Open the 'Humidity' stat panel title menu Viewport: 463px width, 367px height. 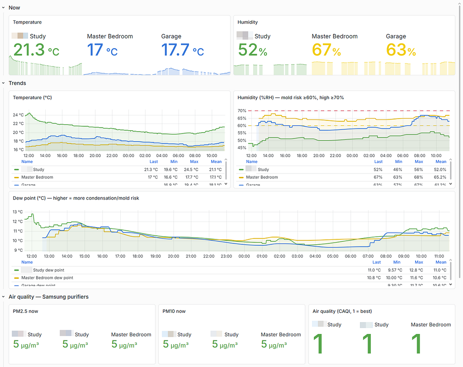coord(247,22)
